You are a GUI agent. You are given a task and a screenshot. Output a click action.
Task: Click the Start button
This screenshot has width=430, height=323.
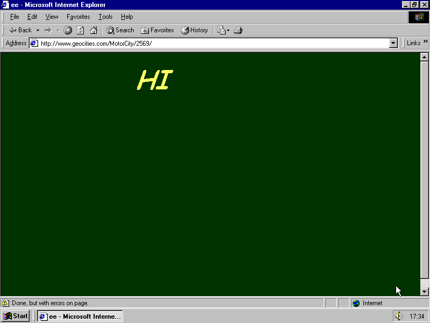coord(16,316)
